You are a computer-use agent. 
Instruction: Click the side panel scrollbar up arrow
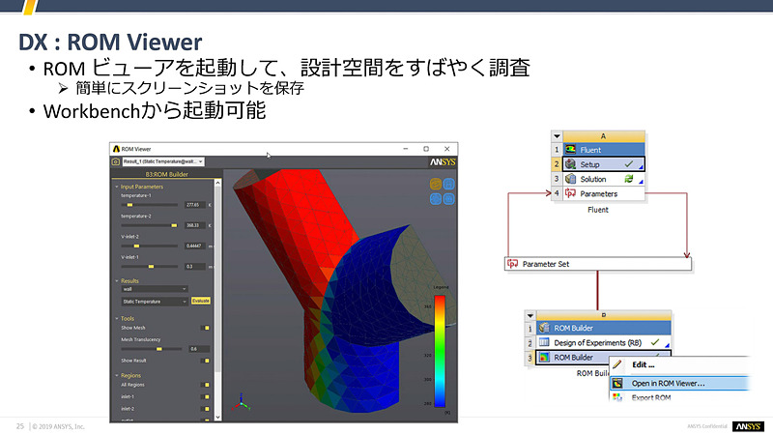(218, 183)
